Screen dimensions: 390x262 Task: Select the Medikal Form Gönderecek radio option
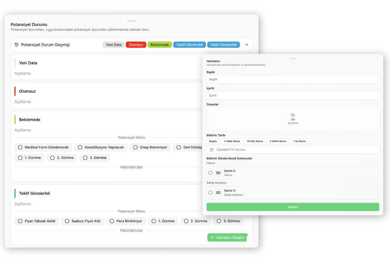pos(20,148)
